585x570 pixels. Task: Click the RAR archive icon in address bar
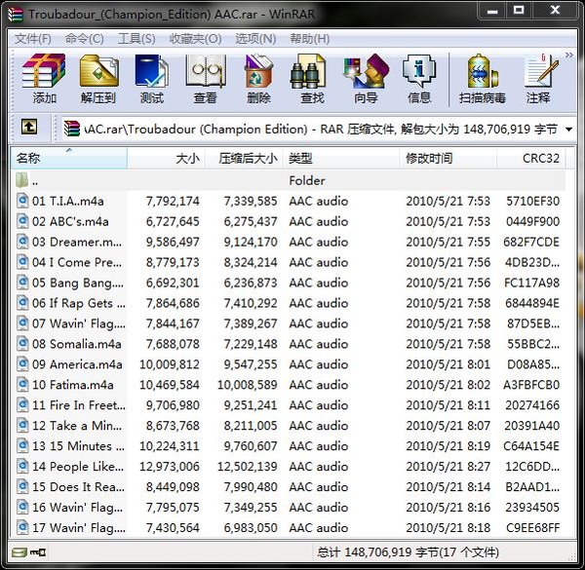[71, 129]
